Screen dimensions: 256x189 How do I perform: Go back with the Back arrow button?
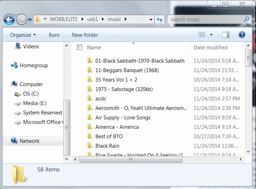(9, 20)
